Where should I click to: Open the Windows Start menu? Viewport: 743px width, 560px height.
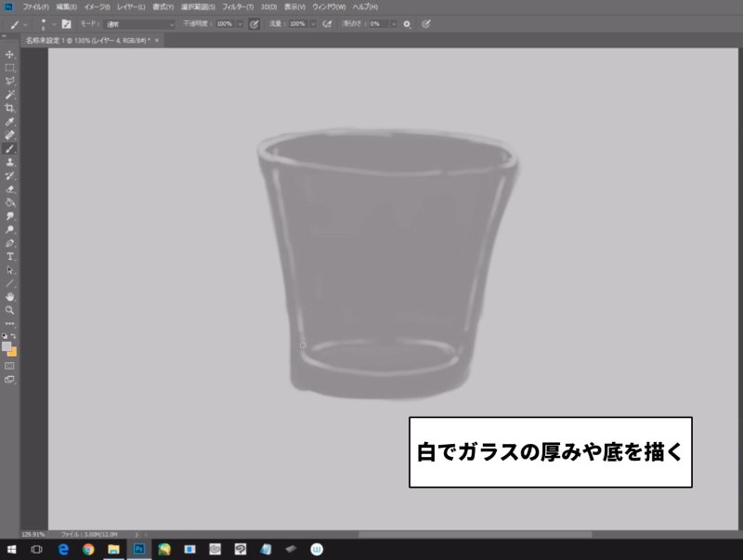click(13, 549)
